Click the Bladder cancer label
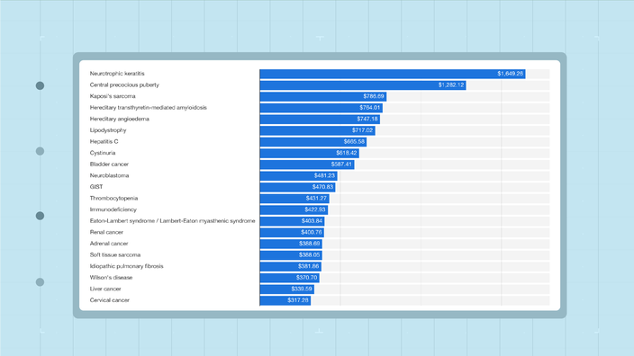634x356 pixels. coord(109,164)
